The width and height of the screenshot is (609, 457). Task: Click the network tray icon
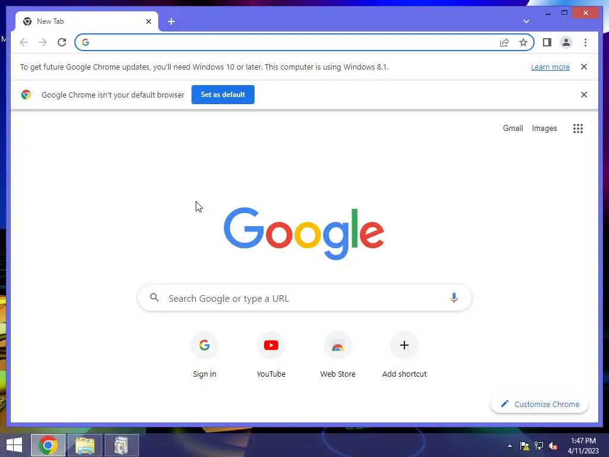point(539,446)
